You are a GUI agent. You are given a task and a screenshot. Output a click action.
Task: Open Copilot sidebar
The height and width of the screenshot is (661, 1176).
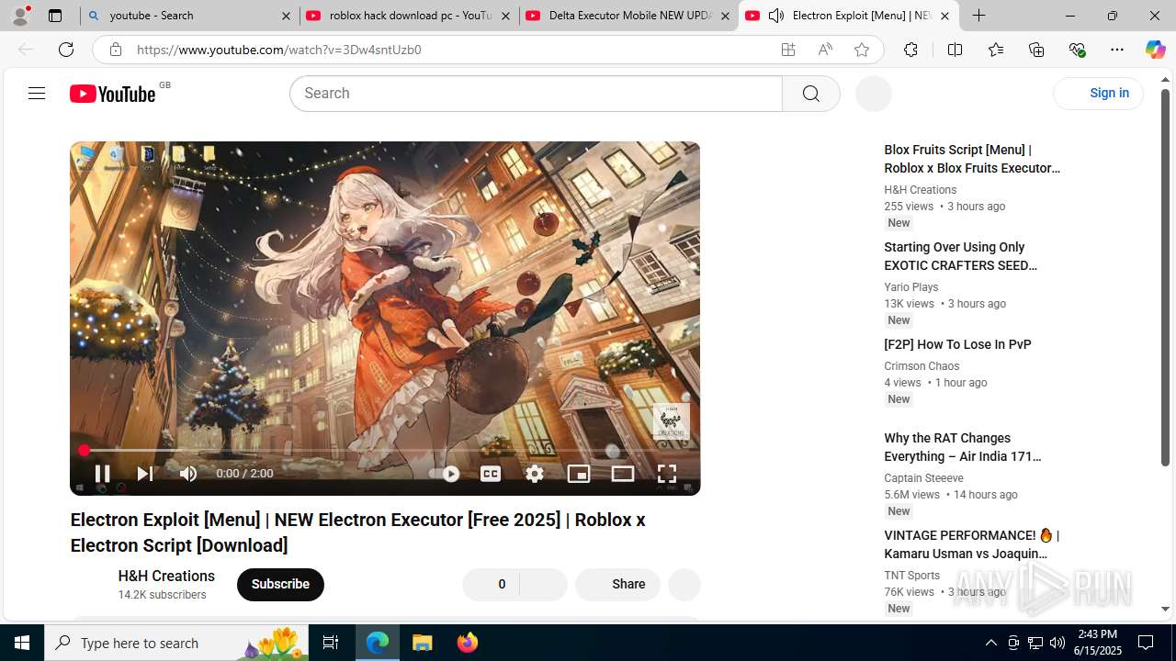[x=1155, y=50]
